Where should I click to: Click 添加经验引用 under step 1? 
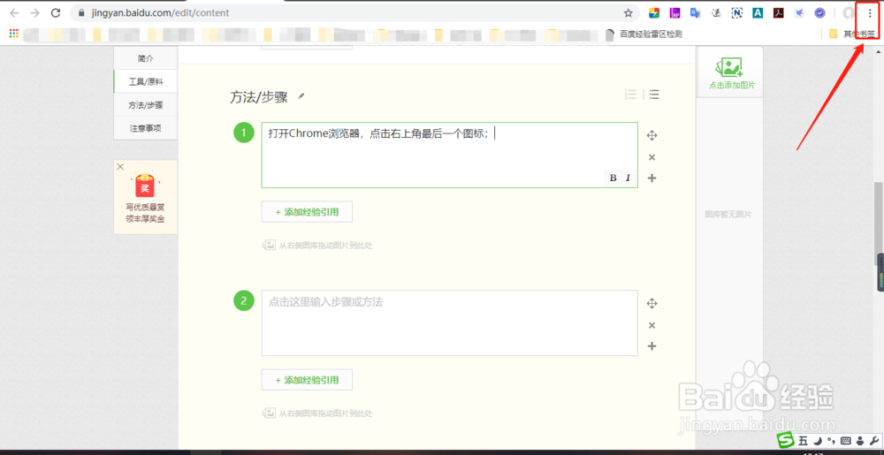tap(307, 212)
